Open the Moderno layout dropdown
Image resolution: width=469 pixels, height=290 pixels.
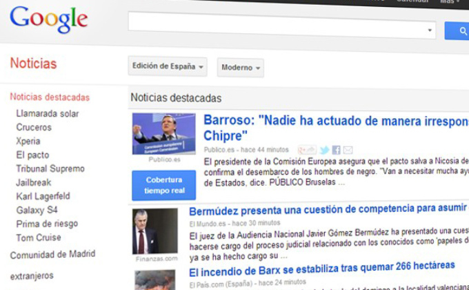(x=241, y=68)
